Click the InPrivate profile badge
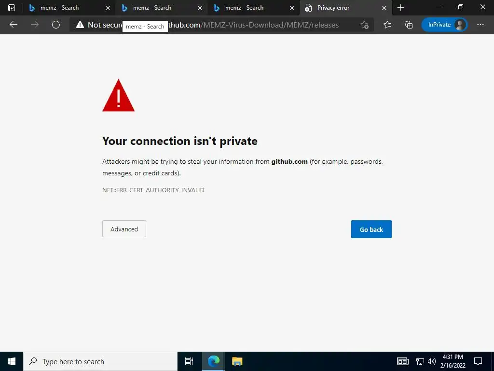Screen dimensions: 494x371 point(444,25)
